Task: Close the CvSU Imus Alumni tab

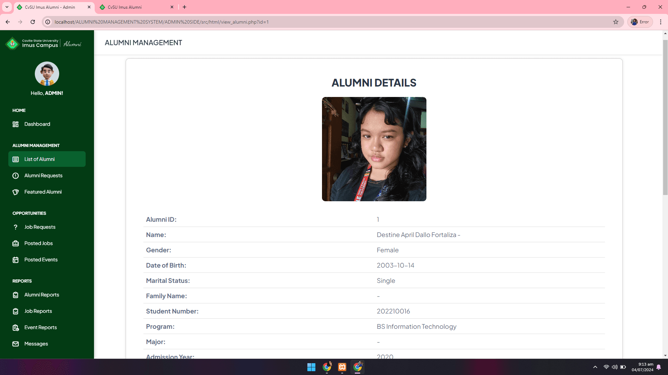Action: pos(172,7)
